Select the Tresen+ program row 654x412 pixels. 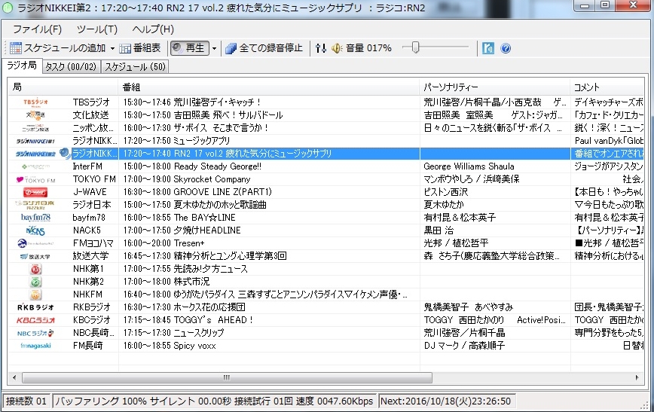(326, 243)
